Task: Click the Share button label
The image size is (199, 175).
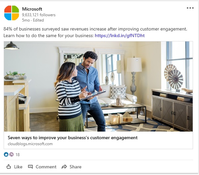Action: pyautogui.click(x=75, y=167)
